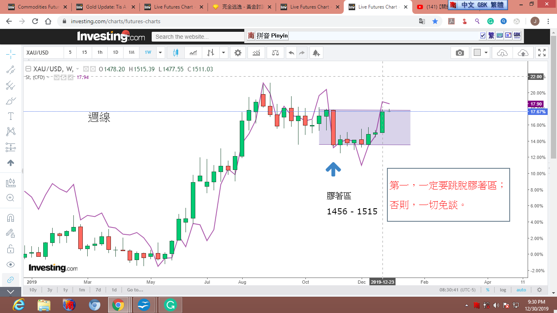The width and height of the screenshot is (557, 313).
Task: Open XAU/USD series settings gear in legend
Action: 93,69
